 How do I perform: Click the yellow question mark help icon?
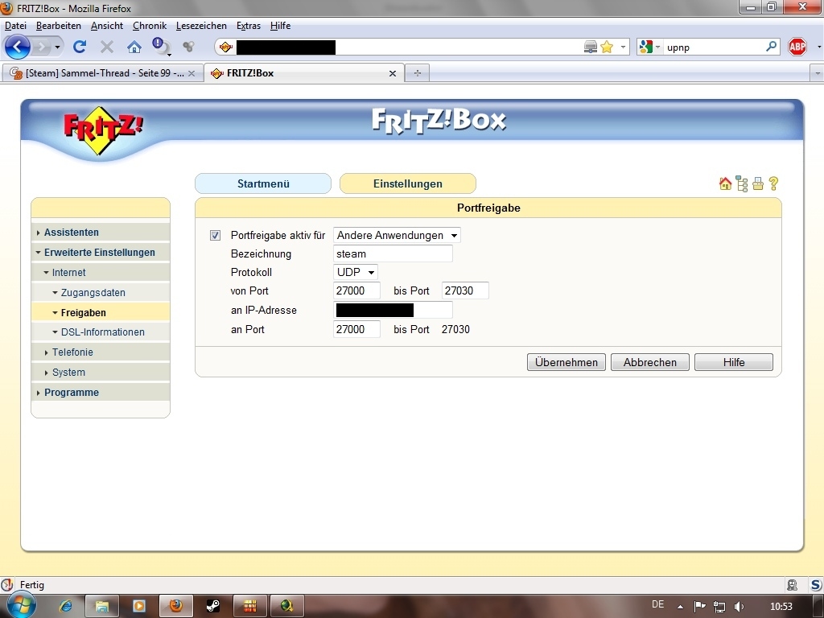pyautogui.click(x=773, y=183)
